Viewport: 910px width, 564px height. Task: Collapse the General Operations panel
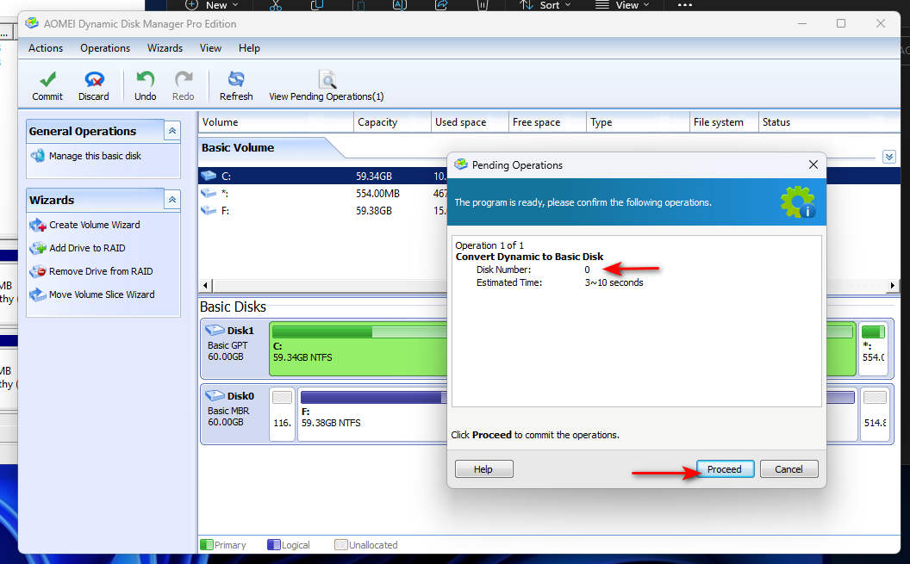click(x=172, y=131)
